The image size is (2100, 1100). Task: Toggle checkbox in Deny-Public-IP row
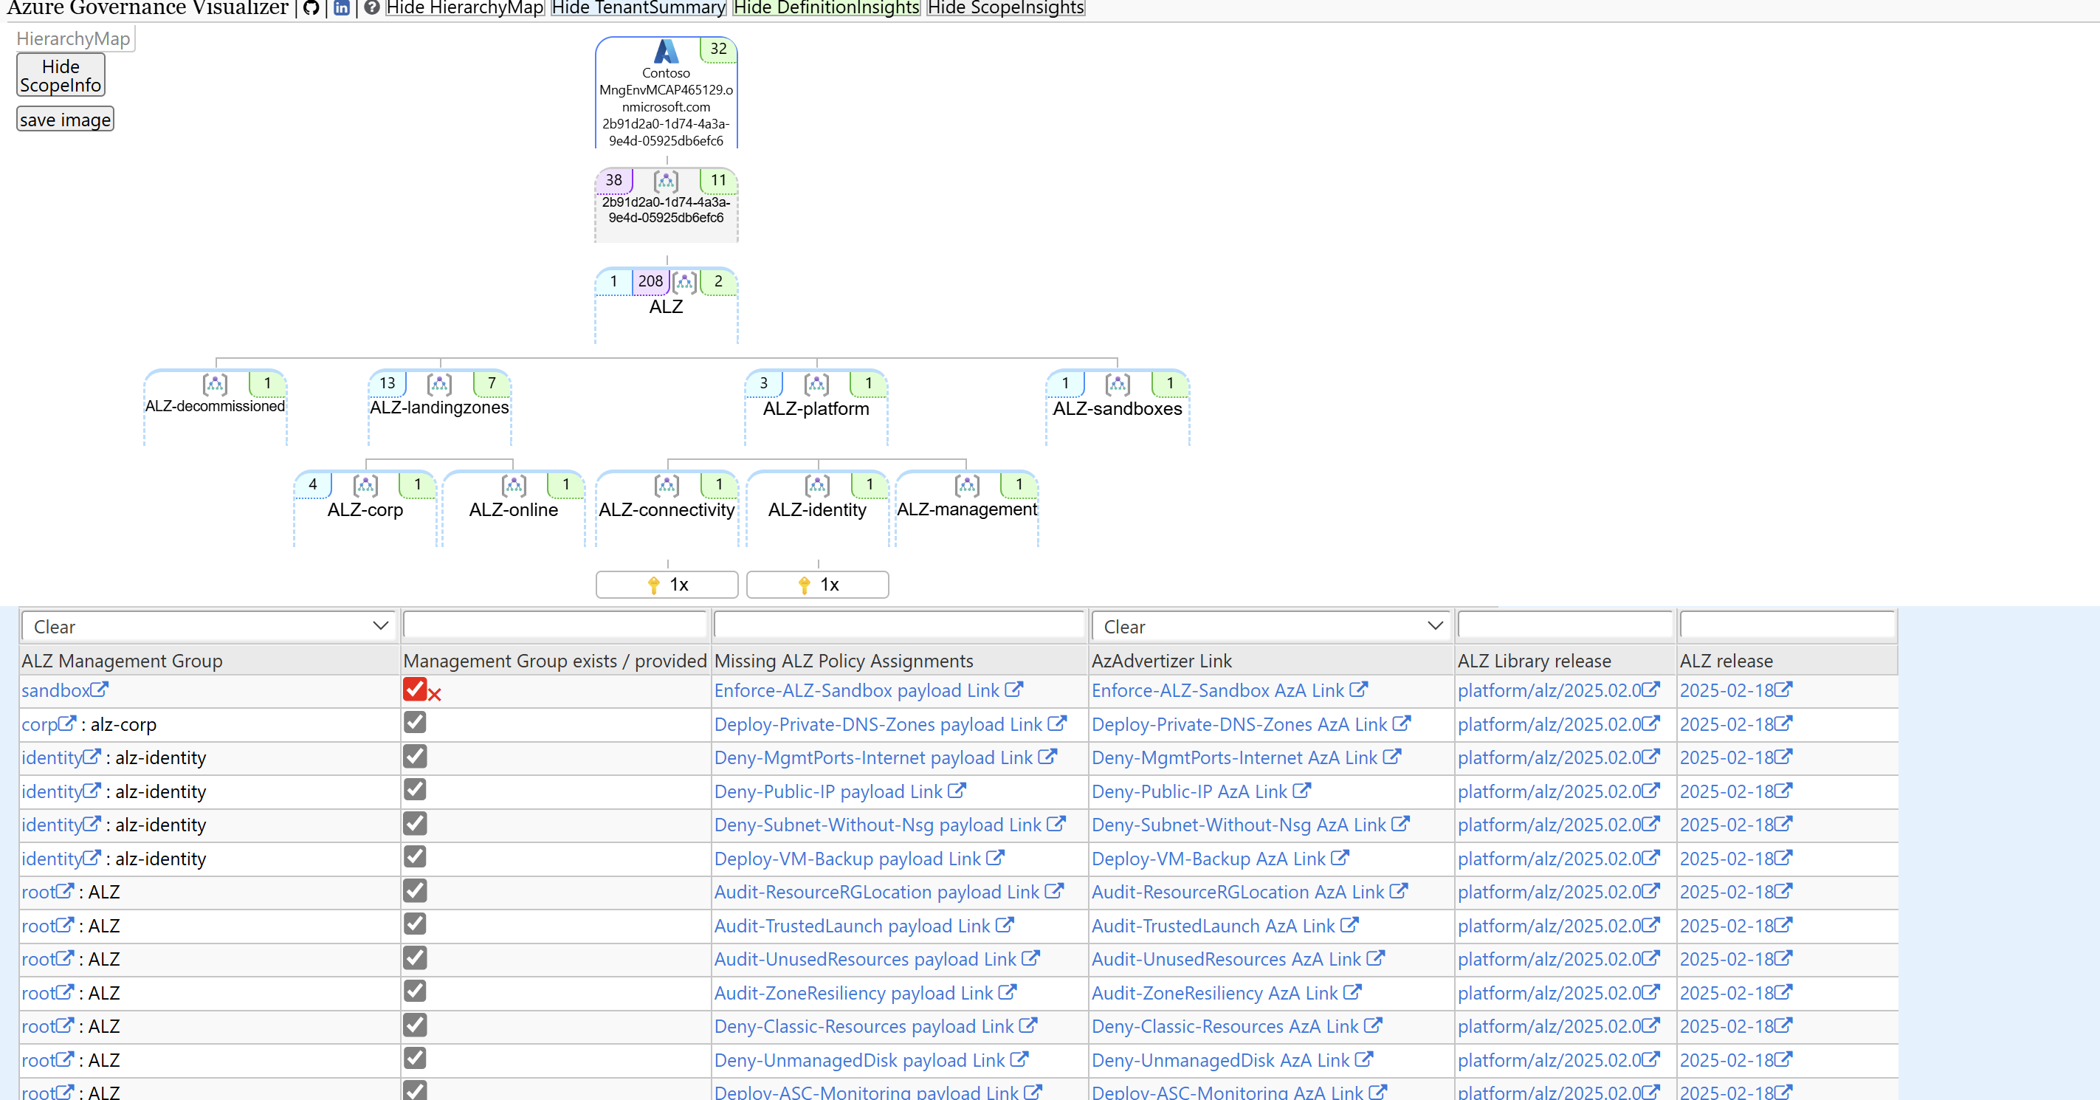point(415,789)
